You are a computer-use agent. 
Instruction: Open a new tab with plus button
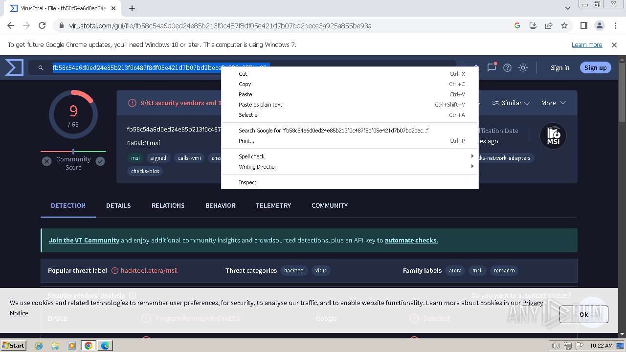[132, 8]
